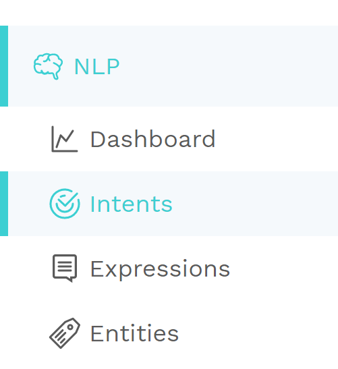This screenshot has height=369, width=338.
Task: Click the price tag Entities icon
Action: click(65, 333)
